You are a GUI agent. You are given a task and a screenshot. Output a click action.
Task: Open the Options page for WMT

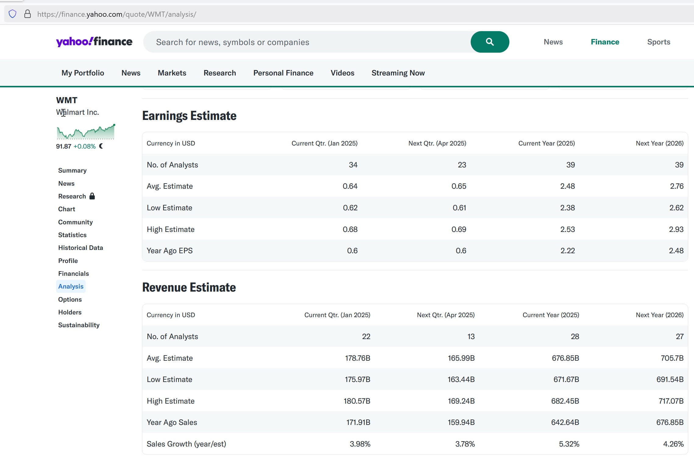click(x=70, y=299)
